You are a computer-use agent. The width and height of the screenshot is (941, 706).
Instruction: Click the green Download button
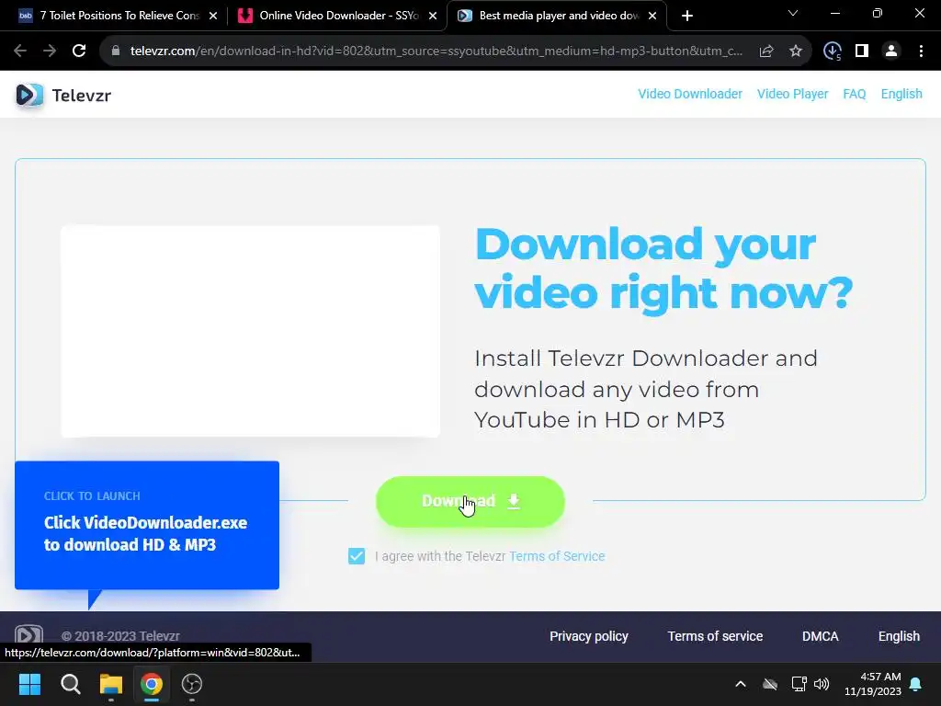click(470, 501)
